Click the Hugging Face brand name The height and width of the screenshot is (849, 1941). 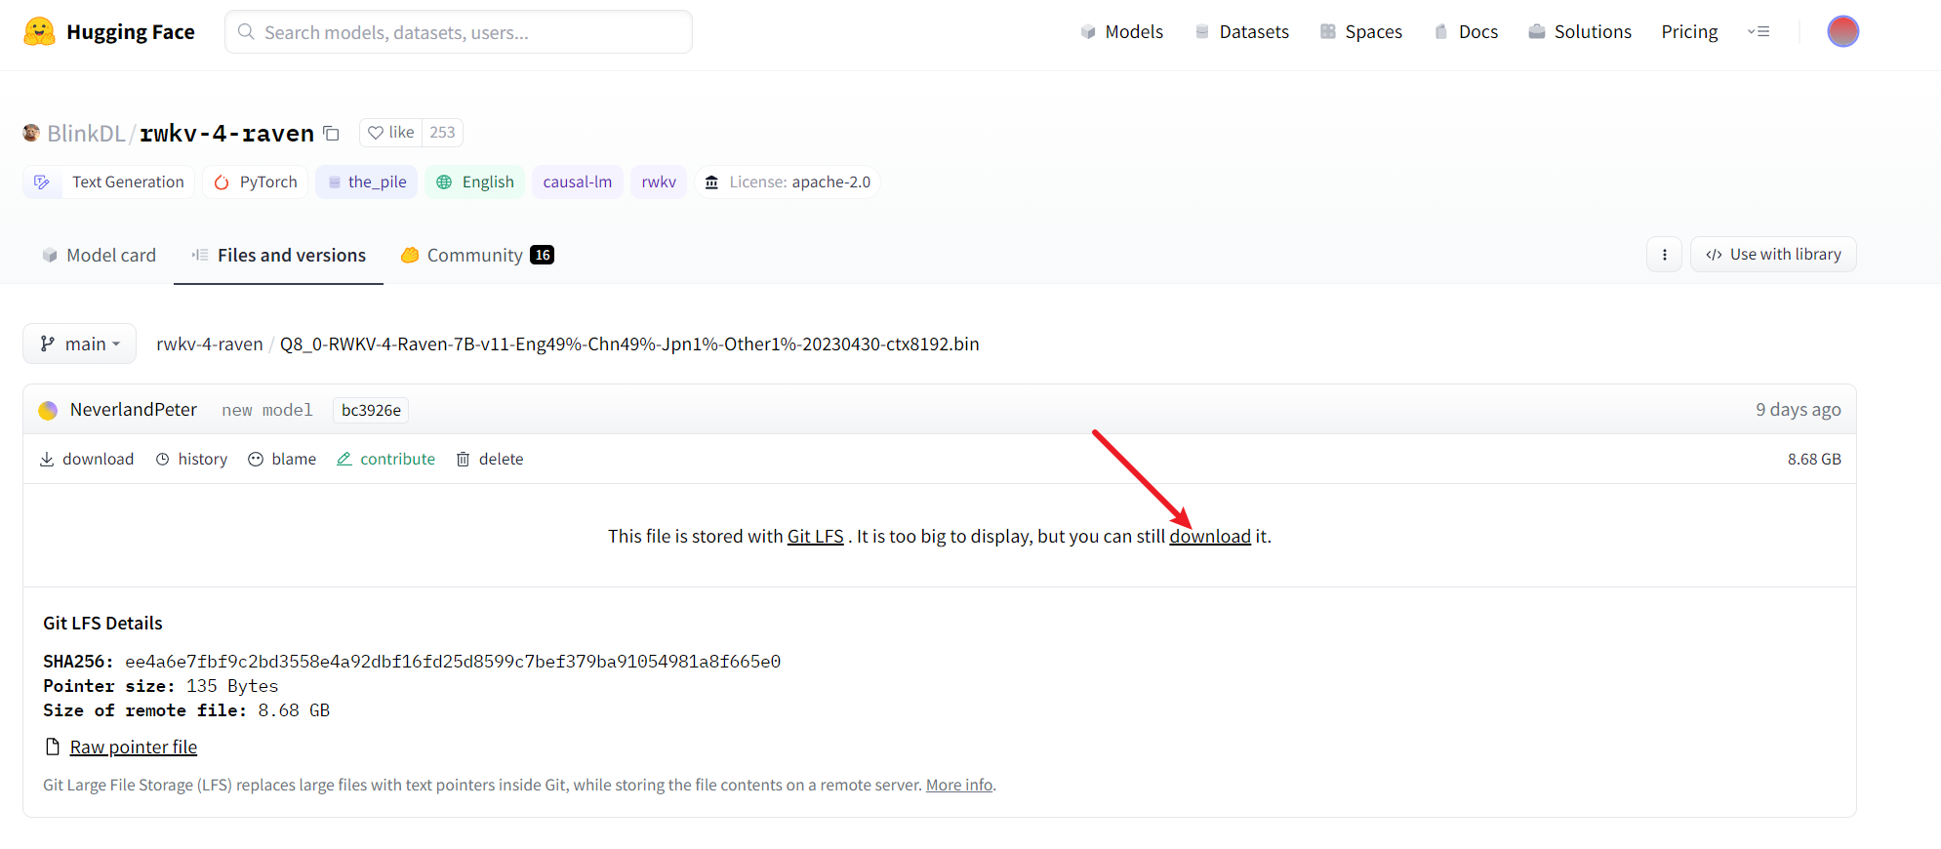[131, 32]
